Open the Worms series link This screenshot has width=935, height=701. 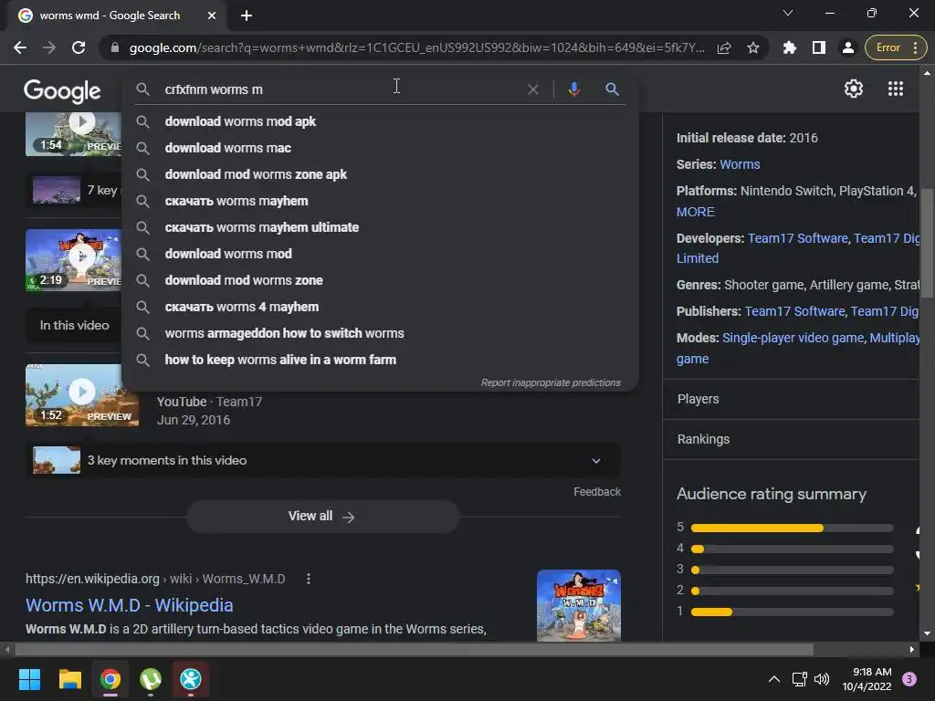point(740,164)
